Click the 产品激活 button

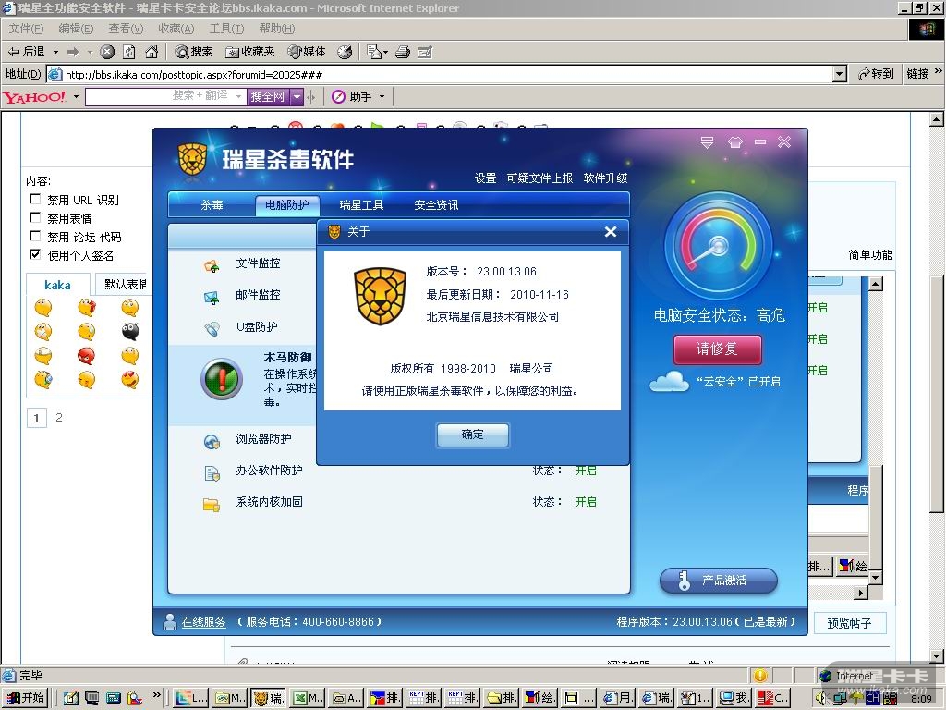click(719, 581)
